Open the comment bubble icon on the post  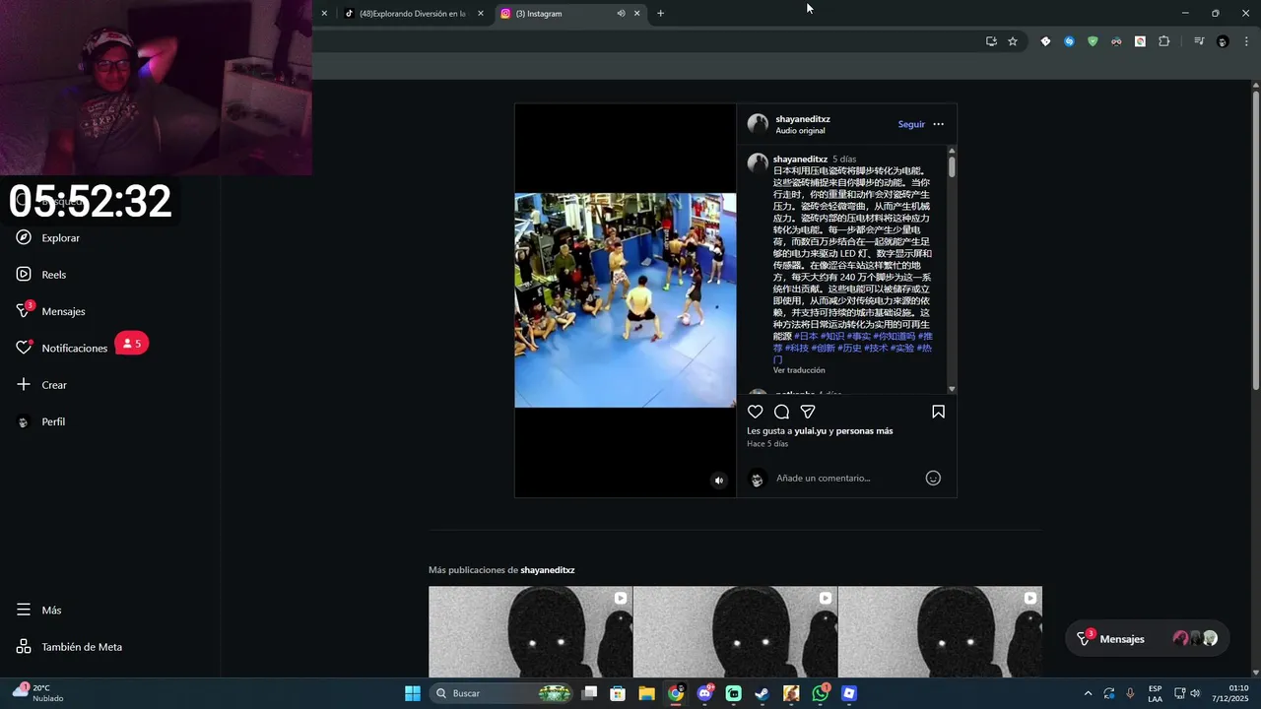click(781, 412)
